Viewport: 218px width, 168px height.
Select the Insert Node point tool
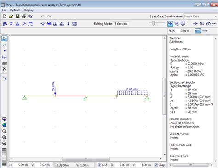coord(5,50)
